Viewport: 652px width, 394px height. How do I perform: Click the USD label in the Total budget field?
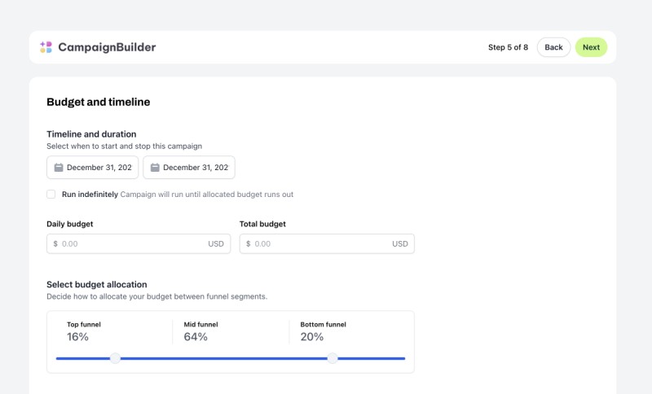click(400, 243)
